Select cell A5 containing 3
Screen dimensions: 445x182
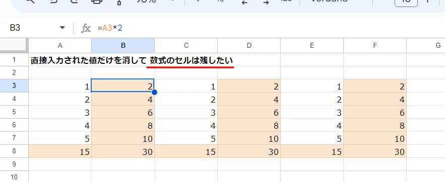tap(60, 112)
